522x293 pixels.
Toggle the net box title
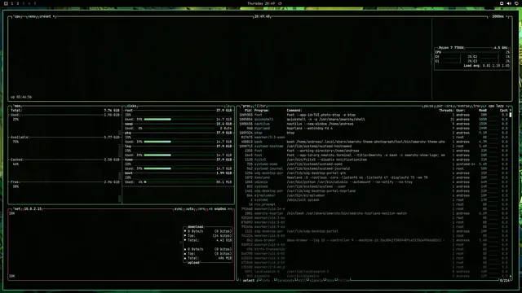click(x=17, y=209)
